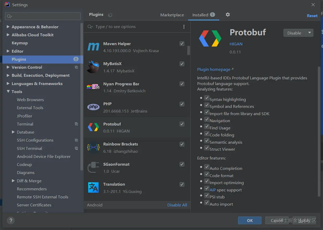
Task: Click the project-level icon beside SSH Configurations
Action: pyautogui.click(x=76, y=140)
